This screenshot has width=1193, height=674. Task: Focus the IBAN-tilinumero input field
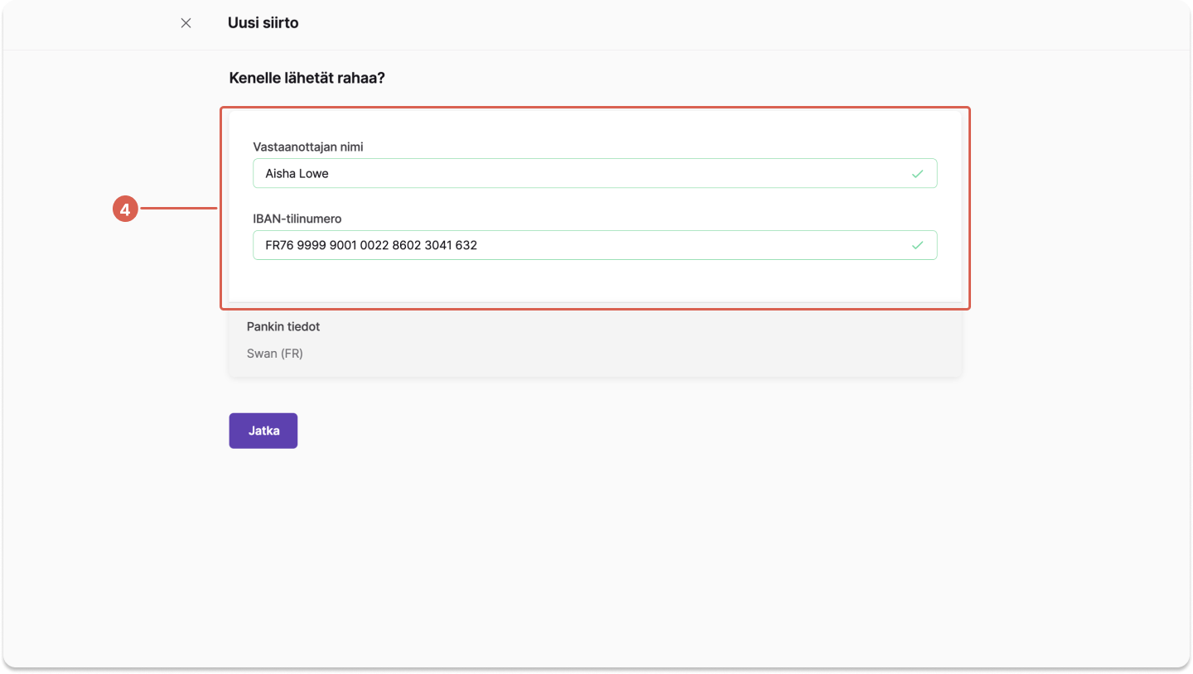point(595,245)
